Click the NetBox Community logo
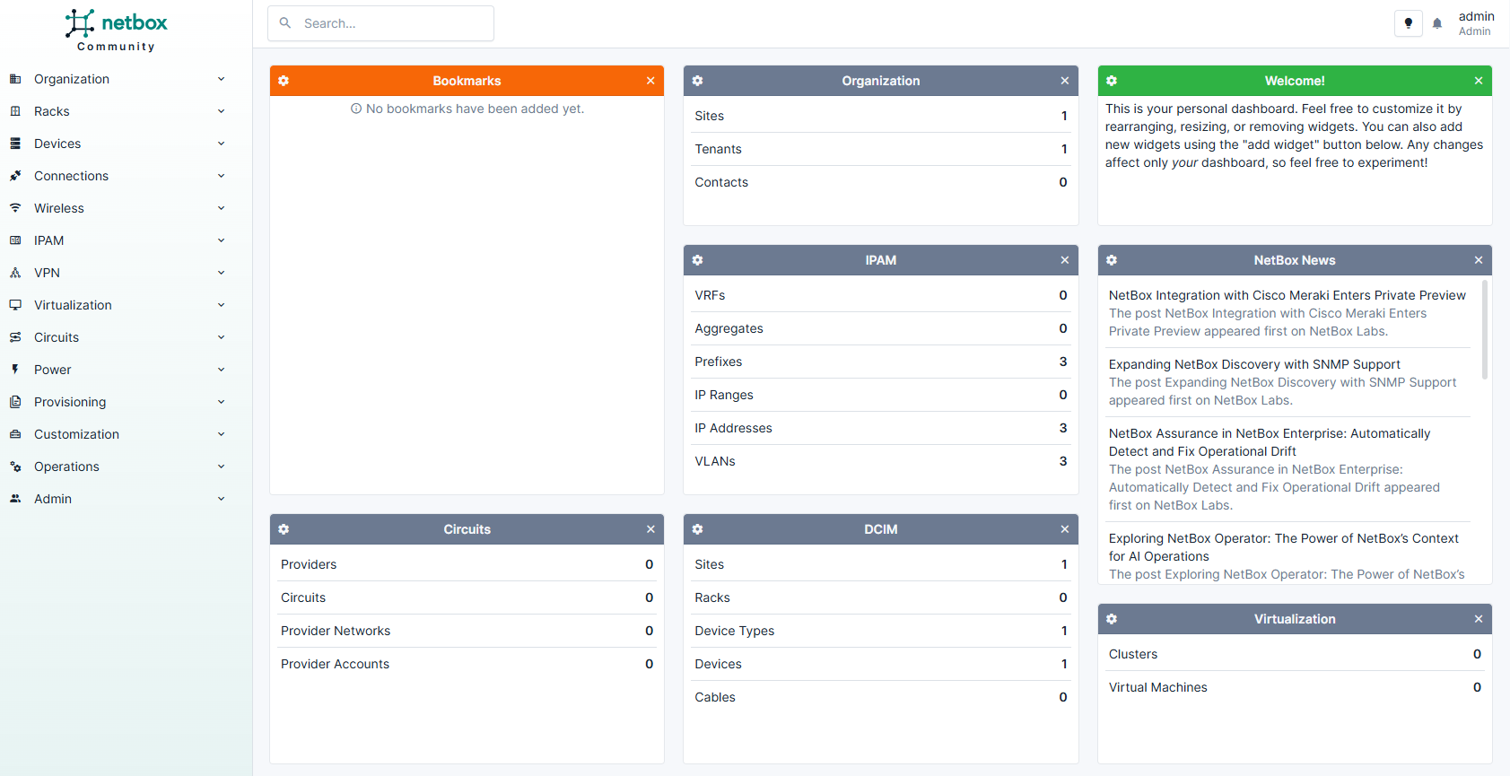Screen dimensions: 1510x776 [117, 31]
